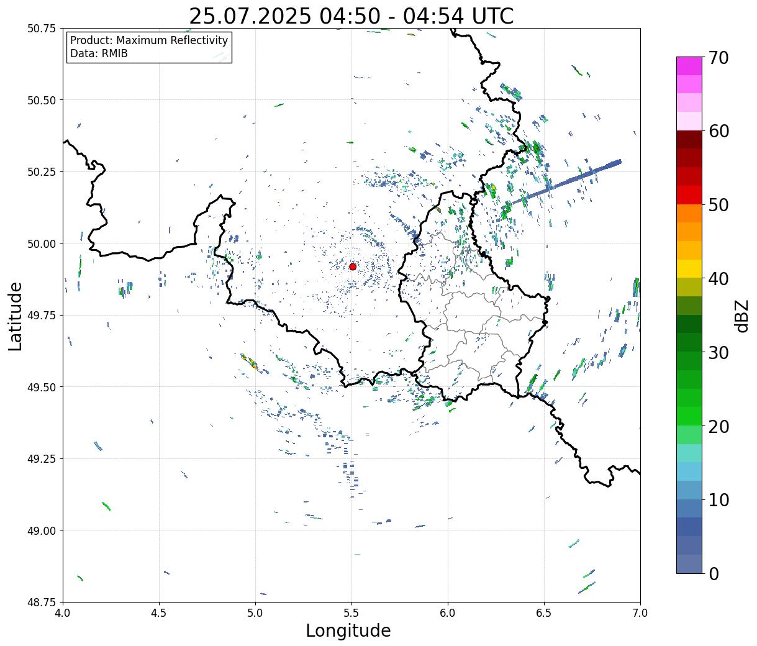The height and width of the screenshot is (646, 757).
Task: Pick the orange swatch just above 50
Action: point(689,213)
